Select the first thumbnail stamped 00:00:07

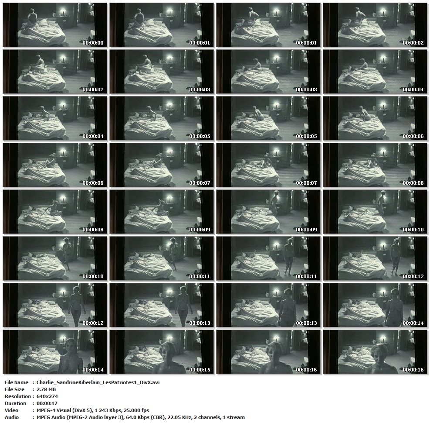(x=162, y=165)
